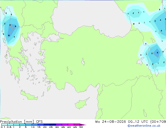Click the island of Crete on the map
The width and height of the screenshot is (166, 128).
29,95
